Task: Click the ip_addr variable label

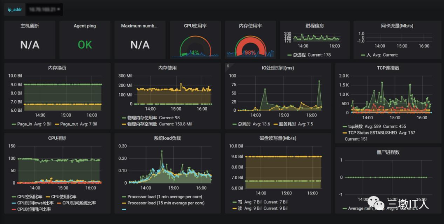Action: (x=15, y=9)
